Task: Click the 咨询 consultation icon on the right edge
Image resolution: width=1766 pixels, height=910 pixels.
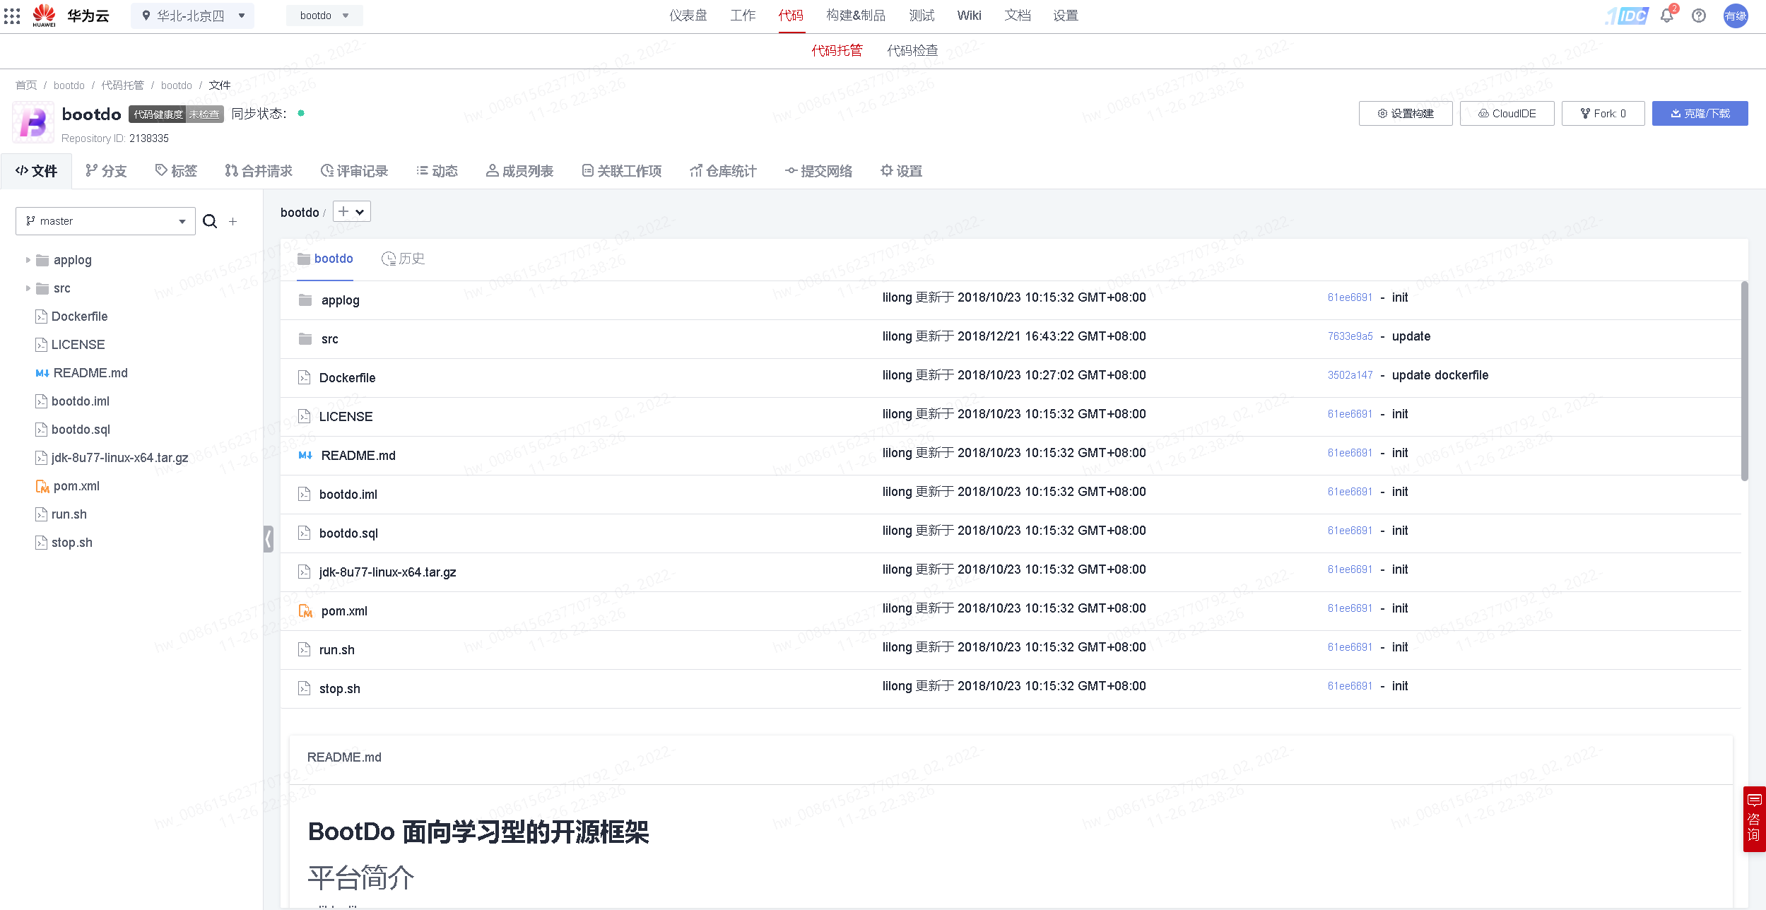Action: pyautogui.click(x=1755, y=818)
